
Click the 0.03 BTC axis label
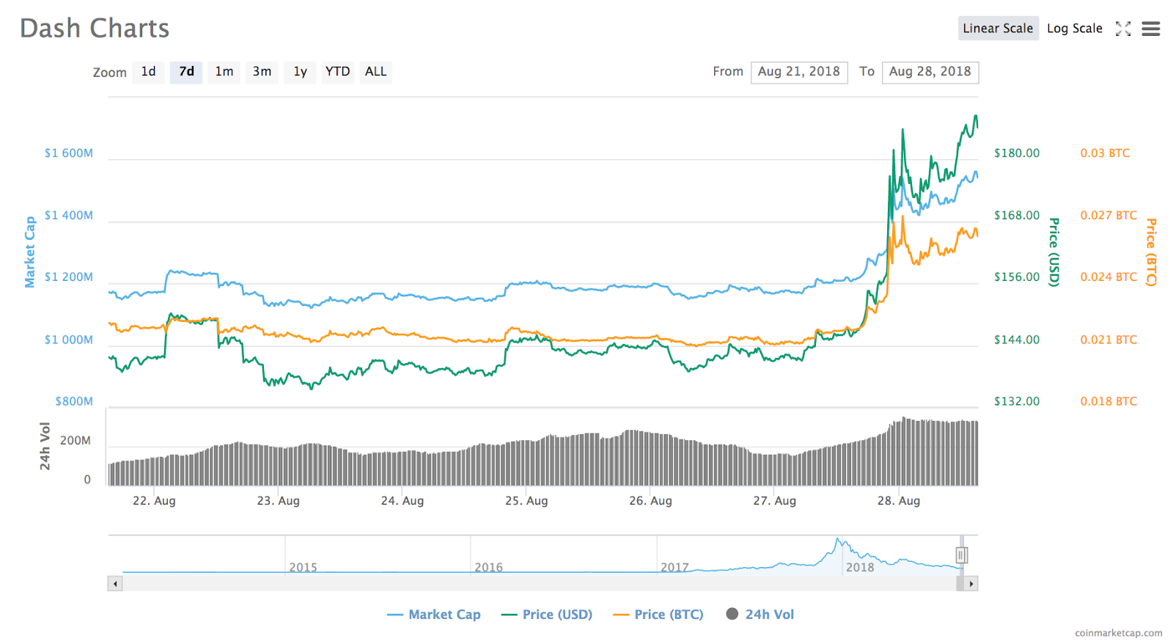tap(1105, 153)
